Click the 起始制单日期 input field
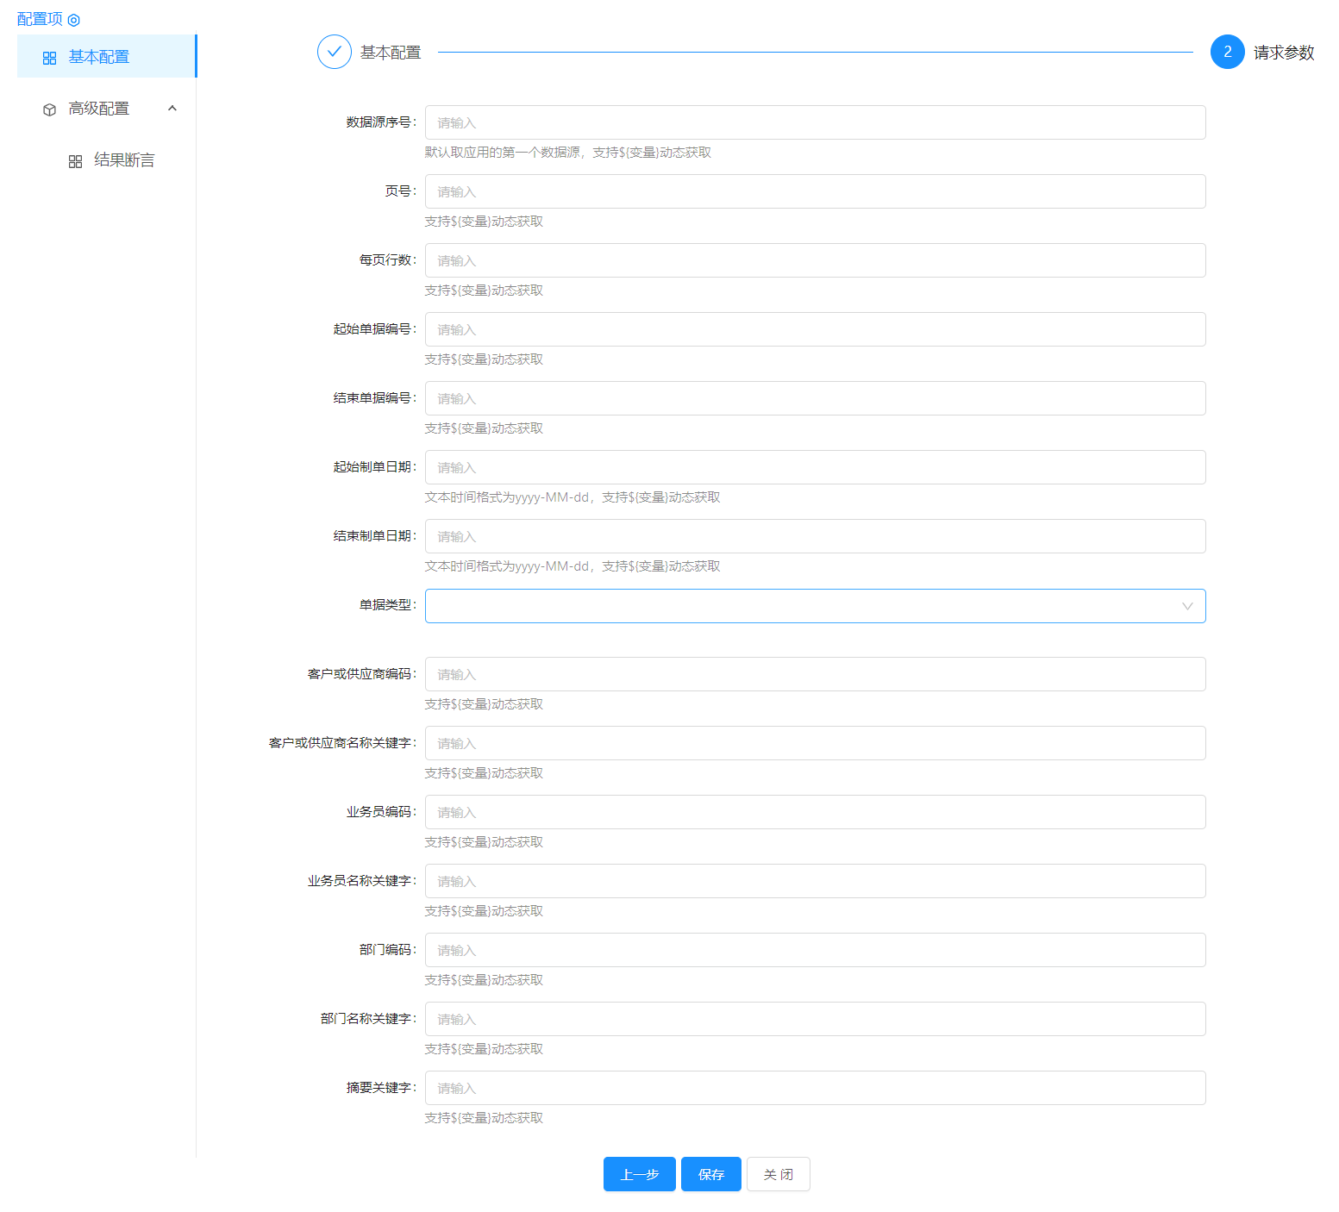The width and height of the screenshot is (1339, 1212). point(815,467)
